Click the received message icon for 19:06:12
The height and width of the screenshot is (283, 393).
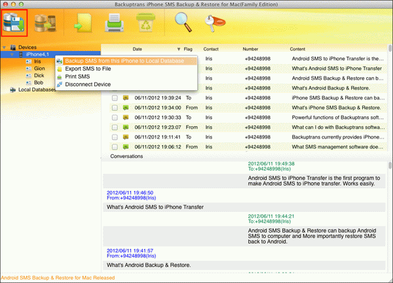(126, 147)
